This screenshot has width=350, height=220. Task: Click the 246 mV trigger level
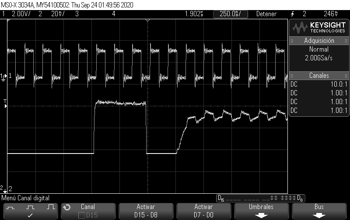point(331,14)
